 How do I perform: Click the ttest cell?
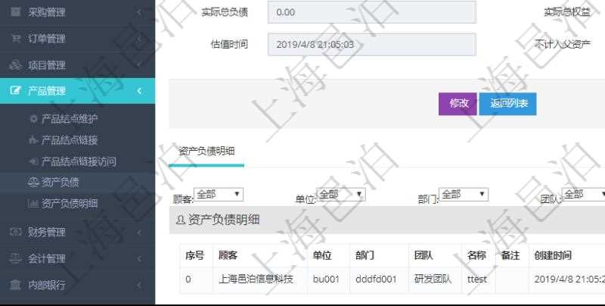point(477,279)
